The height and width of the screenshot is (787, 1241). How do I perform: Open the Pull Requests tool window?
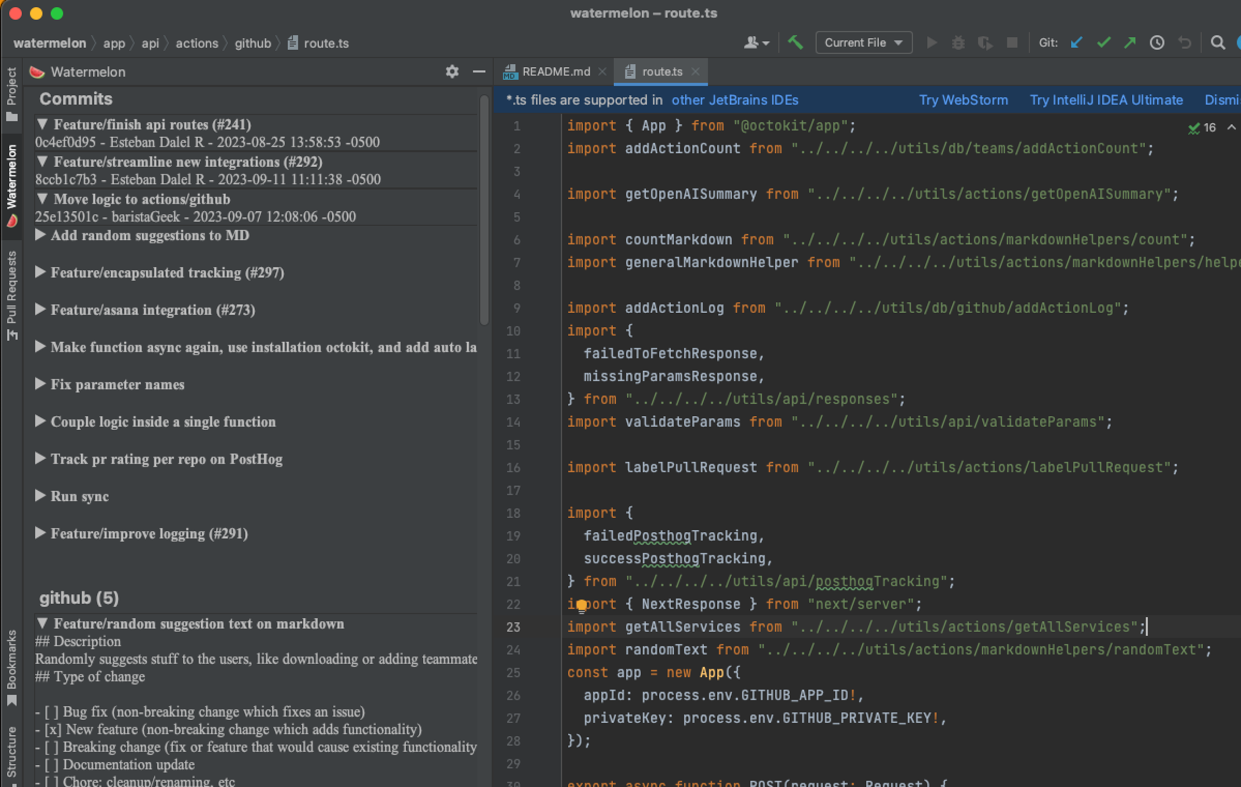11,295
